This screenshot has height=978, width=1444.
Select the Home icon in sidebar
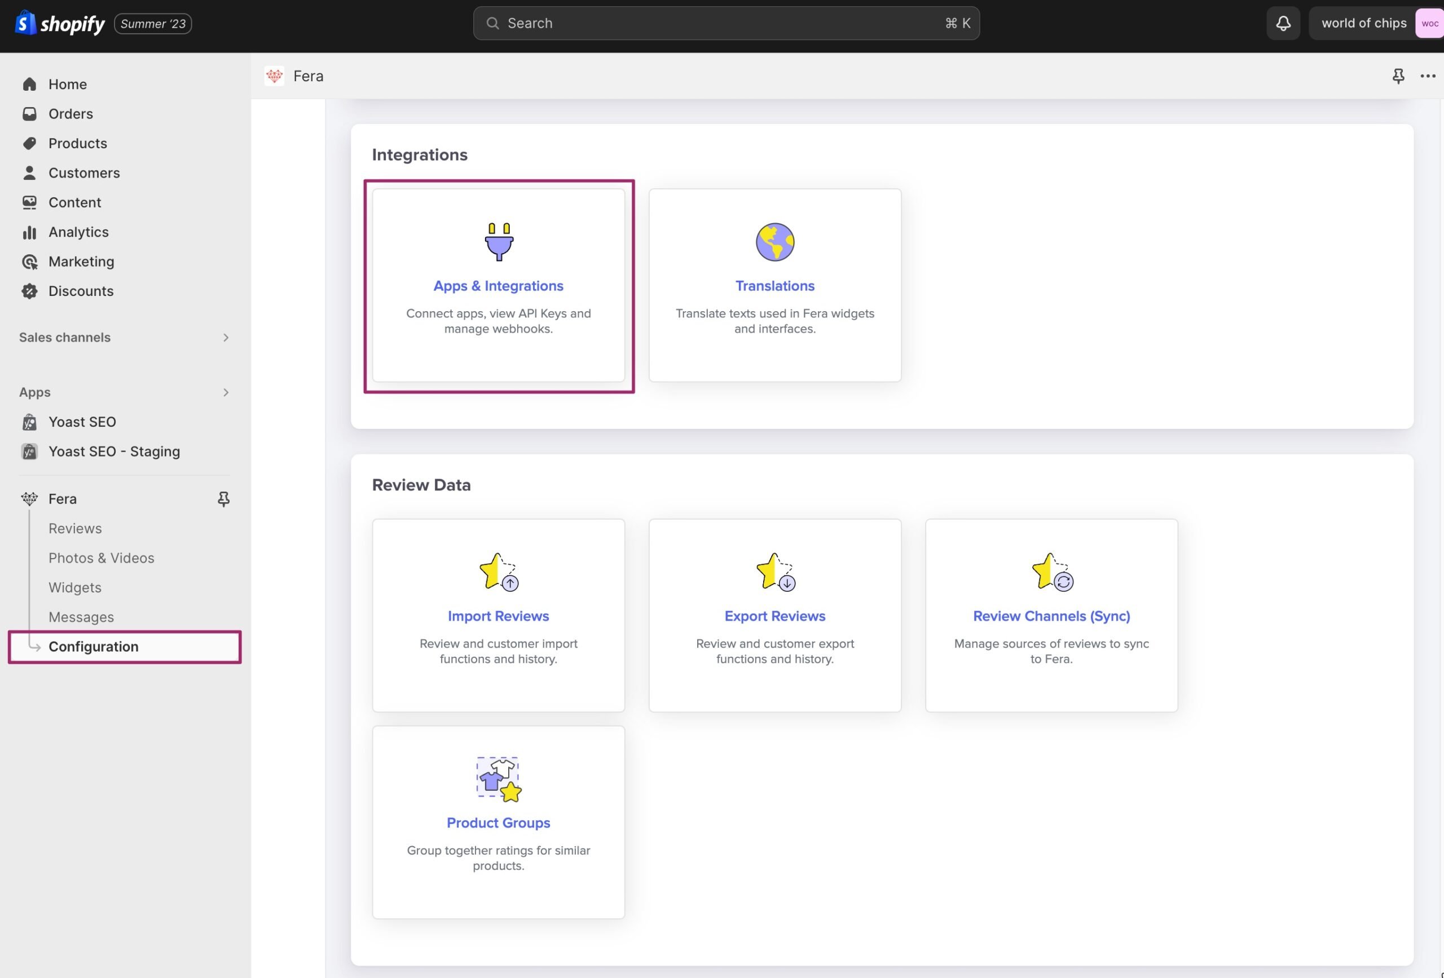(29, 84)
